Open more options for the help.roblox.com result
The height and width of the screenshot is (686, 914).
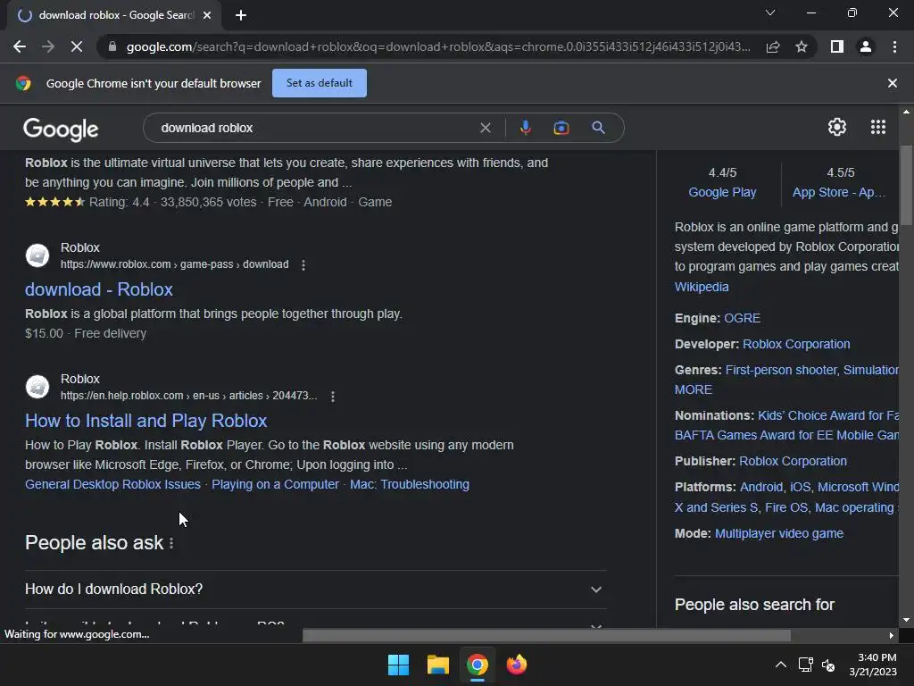(332, 396)
